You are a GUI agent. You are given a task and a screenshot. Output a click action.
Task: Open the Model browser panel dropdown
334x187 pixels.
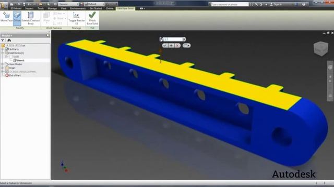point(7,35)
